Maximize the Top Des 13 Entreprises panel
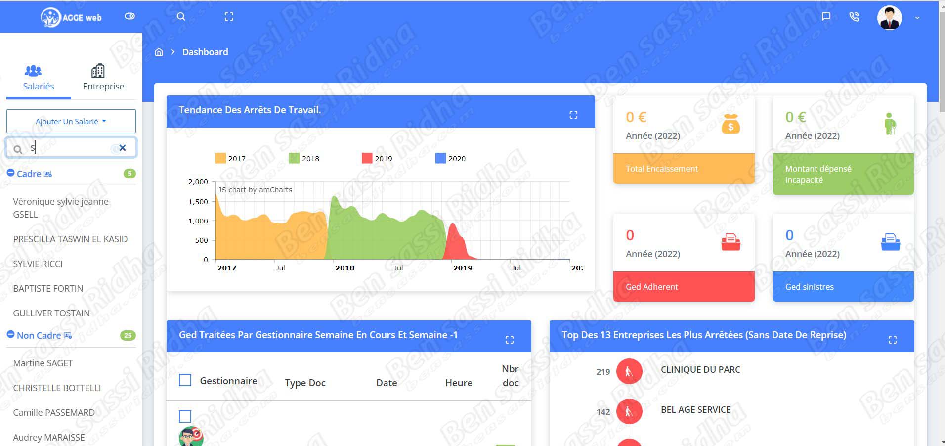 click(892, 340)
